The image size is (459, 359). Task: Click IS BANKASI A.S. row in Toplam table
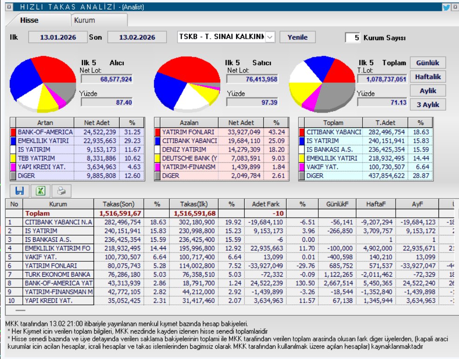click(365, 149)
